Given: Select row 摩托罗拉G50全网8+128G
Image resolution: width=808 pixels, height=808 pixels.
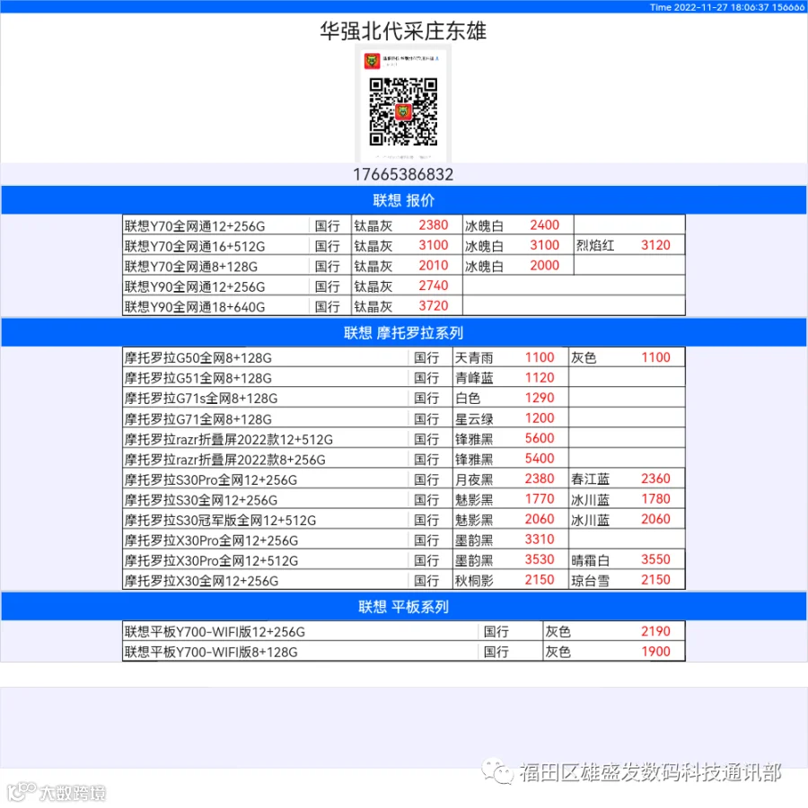Looking at the screenshot, I should [x=403, y=357].
